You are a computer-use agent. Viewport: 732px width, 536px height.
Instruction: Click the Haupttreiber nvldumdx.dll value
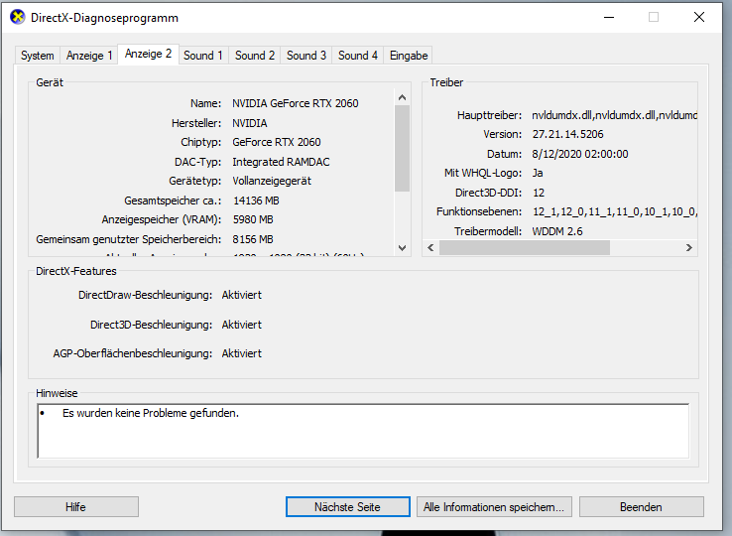[614, 115]
